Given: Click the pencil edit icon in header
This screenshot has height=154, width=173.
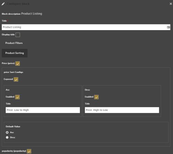Looking at the screenshot, I should pyautogui.click(x=3, y=4).
